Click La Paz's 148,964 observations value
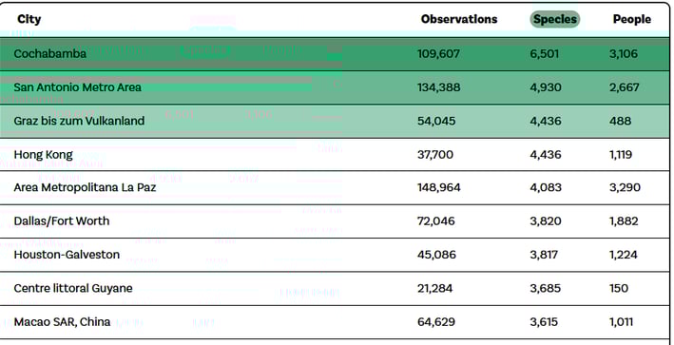The image size is (674, 345). click(439, 188)
